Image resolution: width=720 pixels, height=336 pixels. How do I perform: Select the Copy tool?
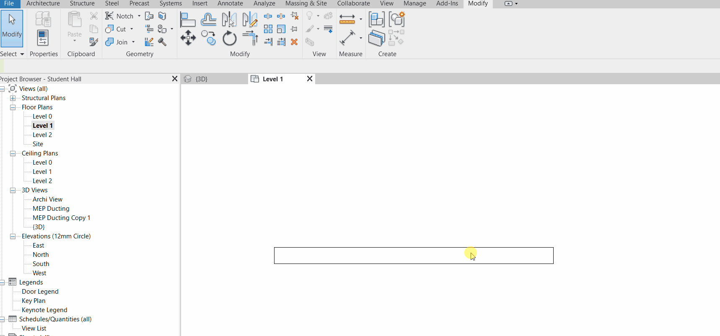click(208, 38)
